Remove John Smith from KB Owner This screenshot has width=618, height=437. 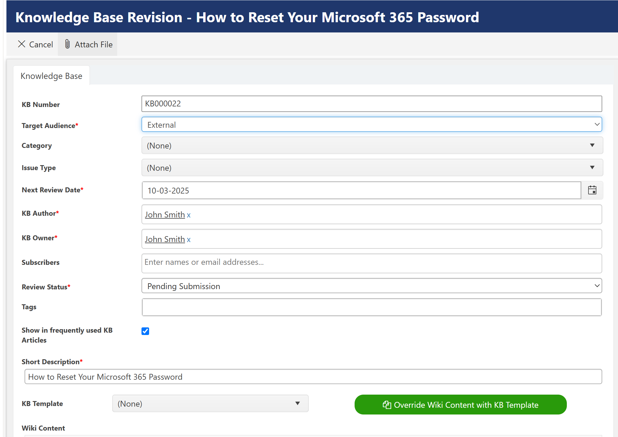click(189, 240)
